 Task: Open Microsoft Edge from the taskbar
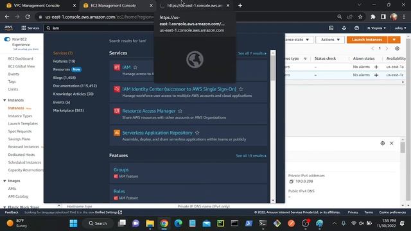[x=179, y=223]
